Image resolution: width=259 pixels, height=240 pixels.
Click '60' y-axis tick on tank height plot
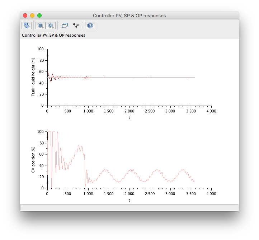(42, 71)
